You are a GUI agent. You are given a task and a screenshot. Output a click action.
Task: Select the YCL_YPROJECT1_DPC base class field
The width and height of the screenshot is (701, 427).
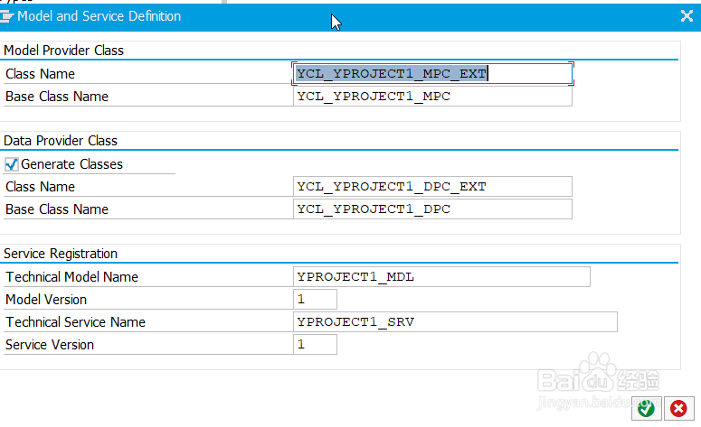[432, 209]
